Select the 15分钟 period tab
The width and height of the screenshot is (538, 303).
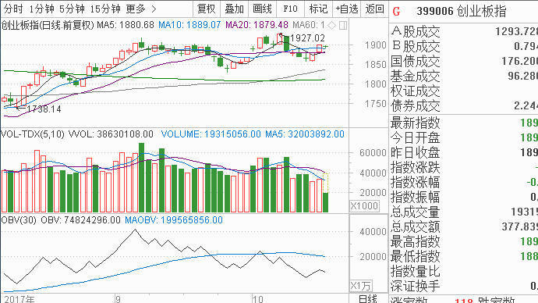click(x=105, y=9)
